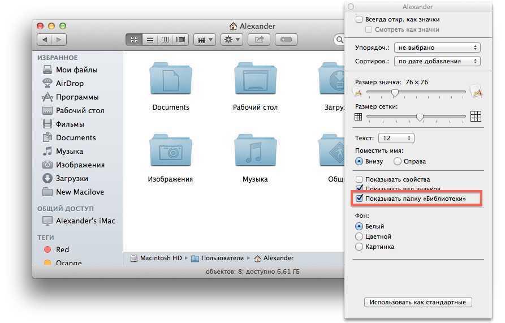Select the Музыка folder icon
This screenshot has height=323, width=505.
tap(256, 150)
